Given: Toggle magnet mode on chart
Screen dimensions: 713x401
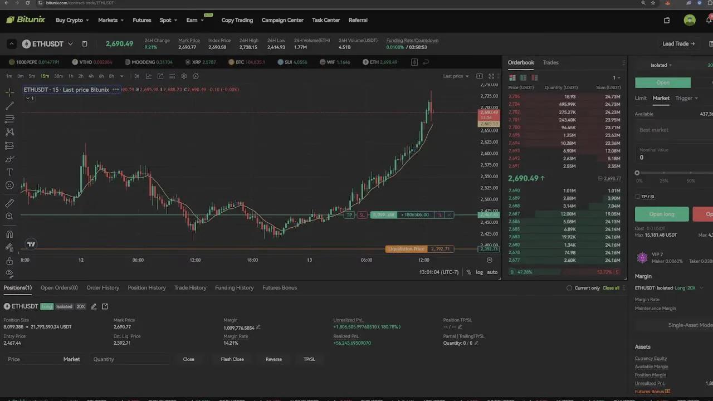Looking at the screenshot, I should 9,234.
